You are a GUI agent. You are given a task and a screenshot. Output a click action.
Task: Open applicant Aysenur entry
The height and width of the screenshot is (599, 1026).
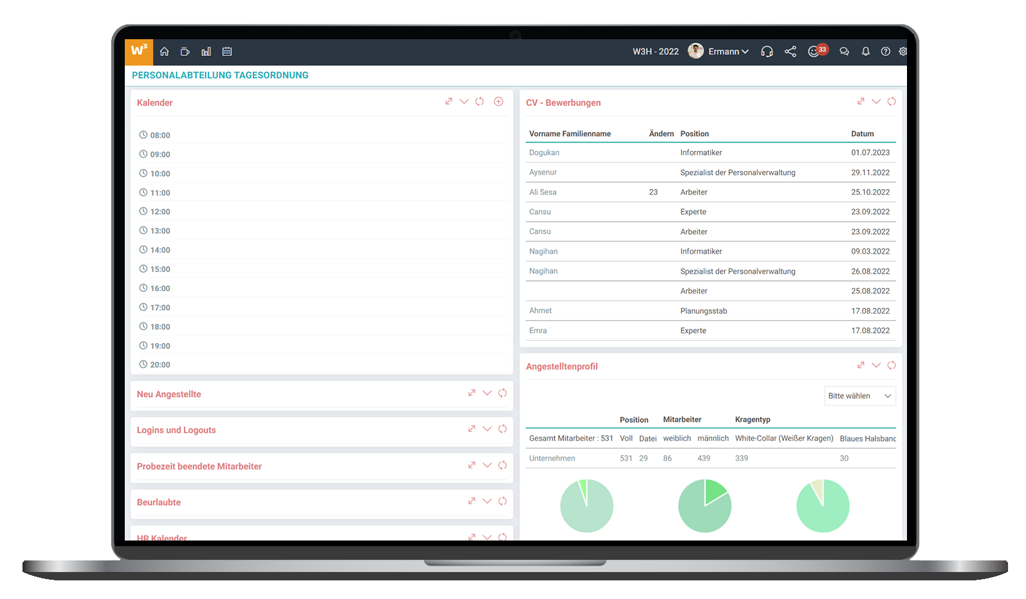pyautogui.click(x=543, y=172)
